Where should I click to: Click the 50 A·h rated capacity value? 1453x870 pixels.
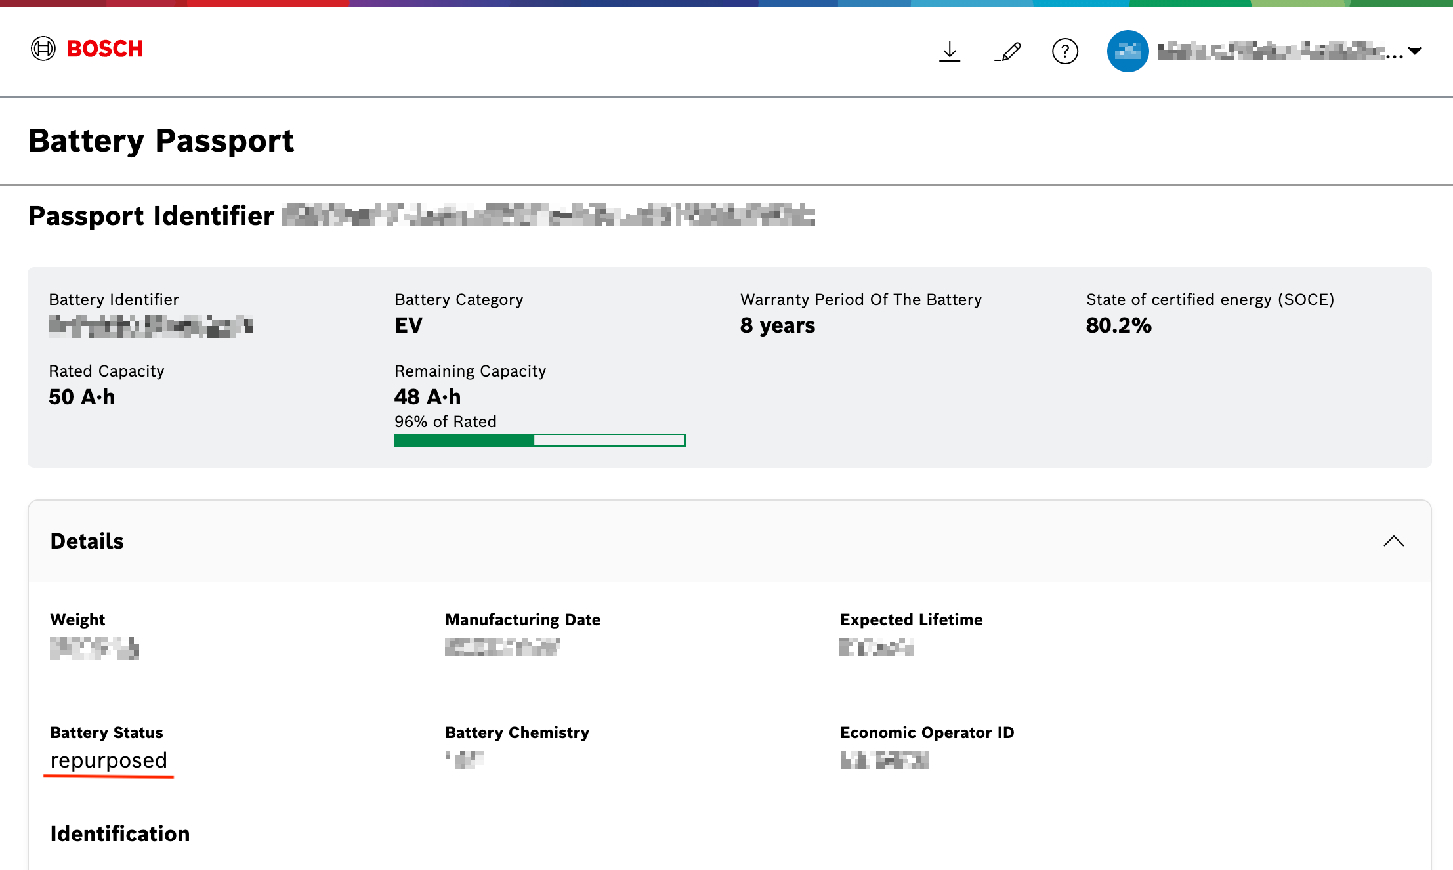82,397
